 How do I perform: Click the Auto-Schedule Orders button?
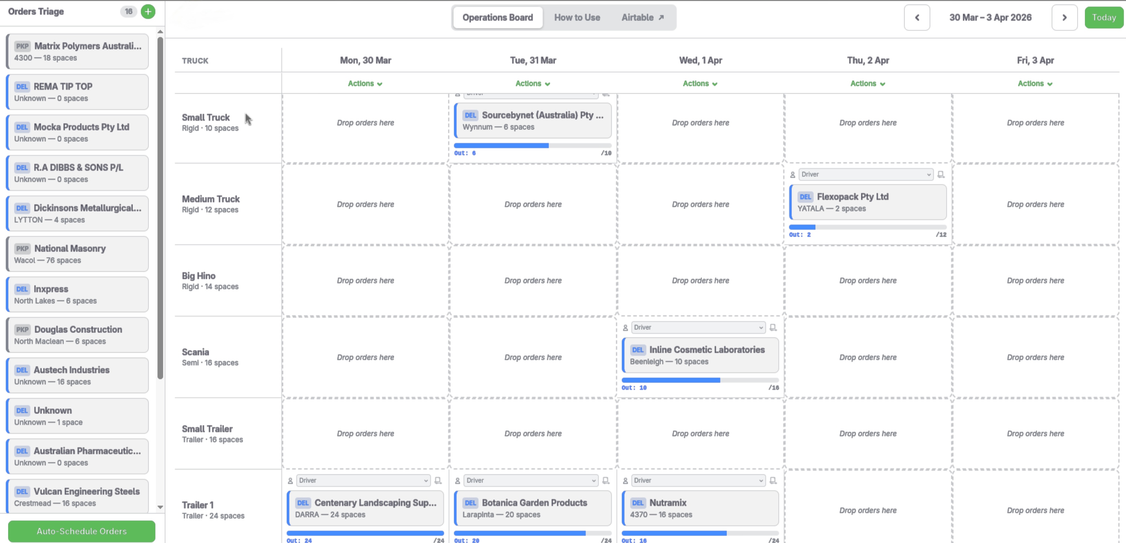pos(81,531)
